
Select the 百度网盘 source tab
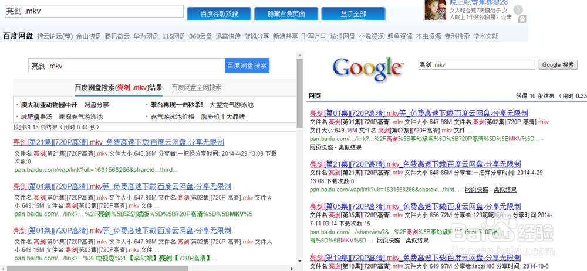(x=18, y=36)
